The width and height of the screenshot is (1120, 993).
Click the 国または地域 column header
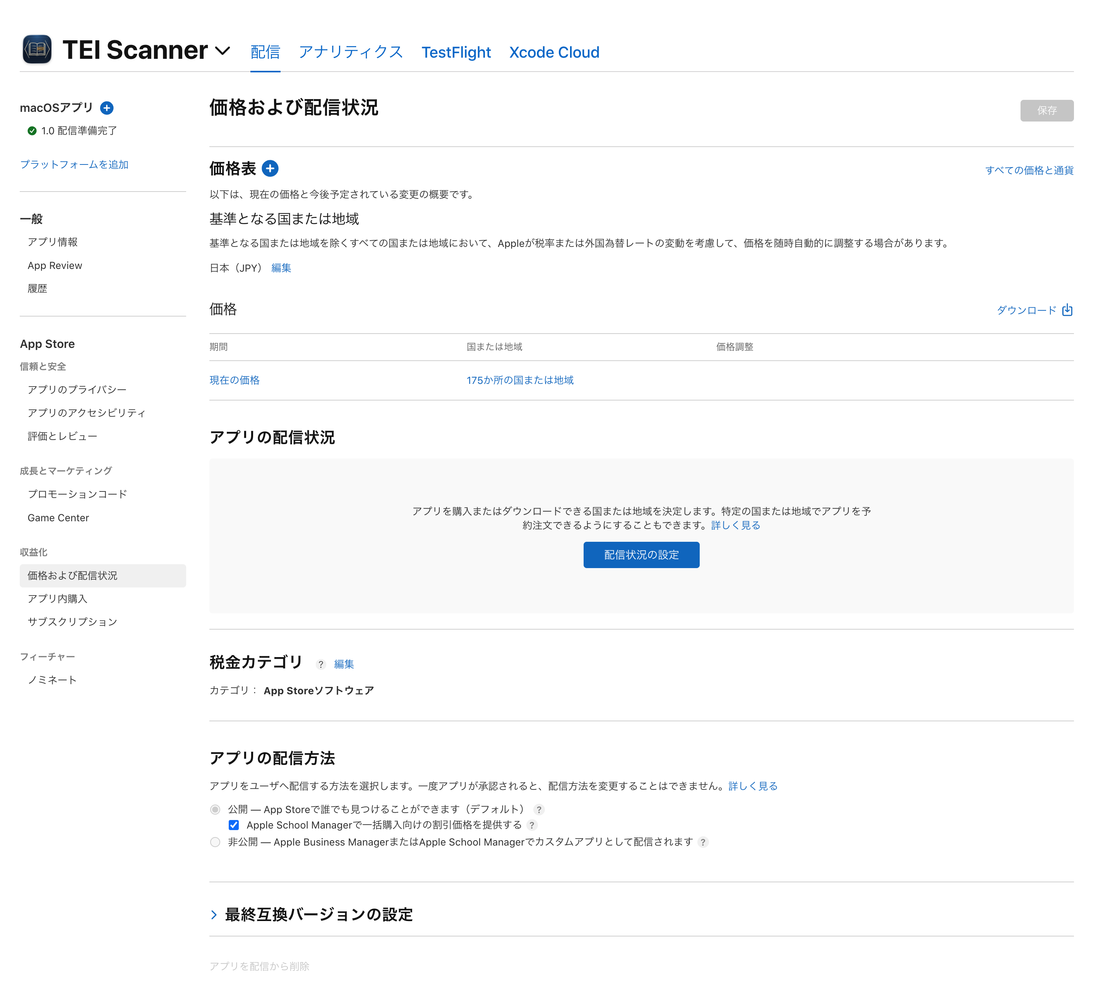pos(494,347)
